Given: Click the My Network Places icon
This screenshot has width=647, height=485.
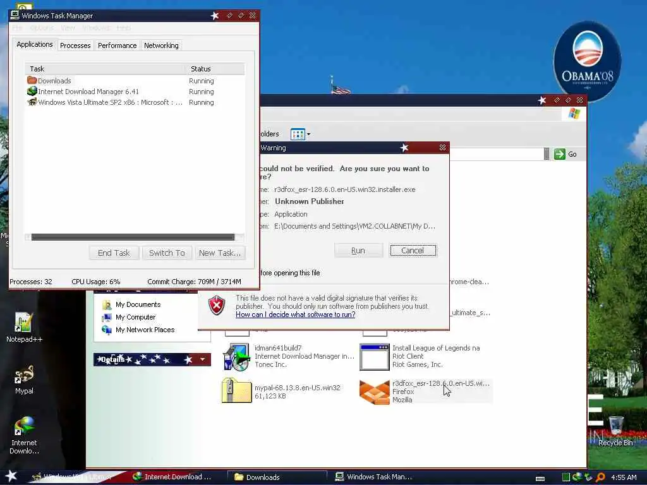Looking at the screenshot, I should (x=107, y=330).
